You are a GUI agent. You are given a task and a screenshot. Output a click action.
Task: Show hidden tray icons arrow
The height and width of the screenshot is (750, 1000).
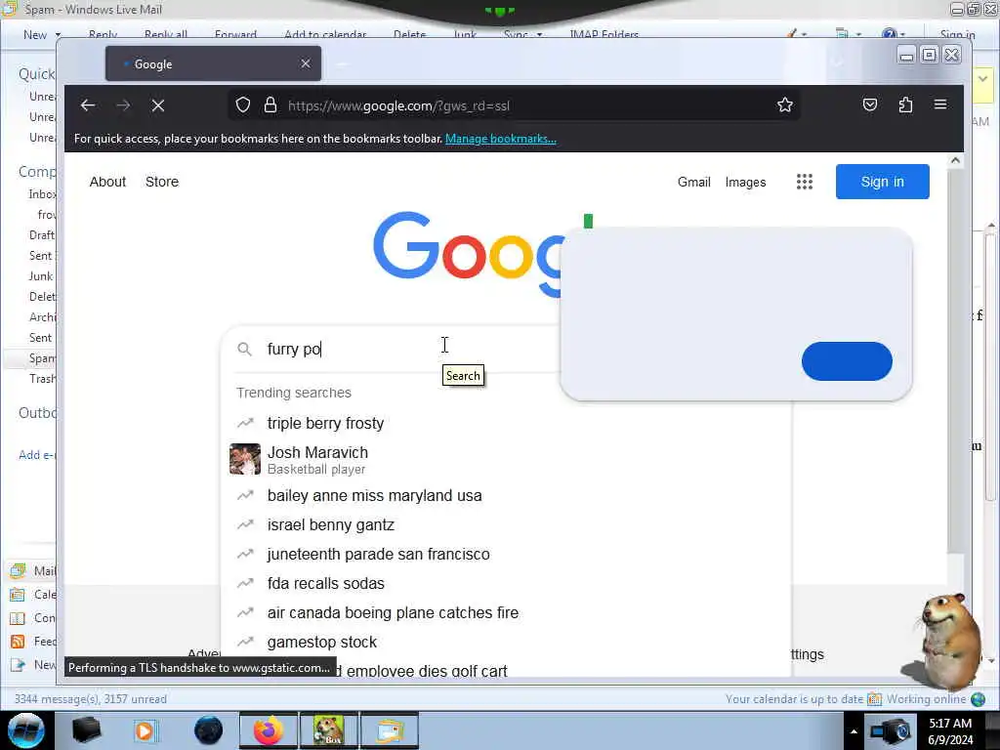pyautogui.click(x=854, y=731)
